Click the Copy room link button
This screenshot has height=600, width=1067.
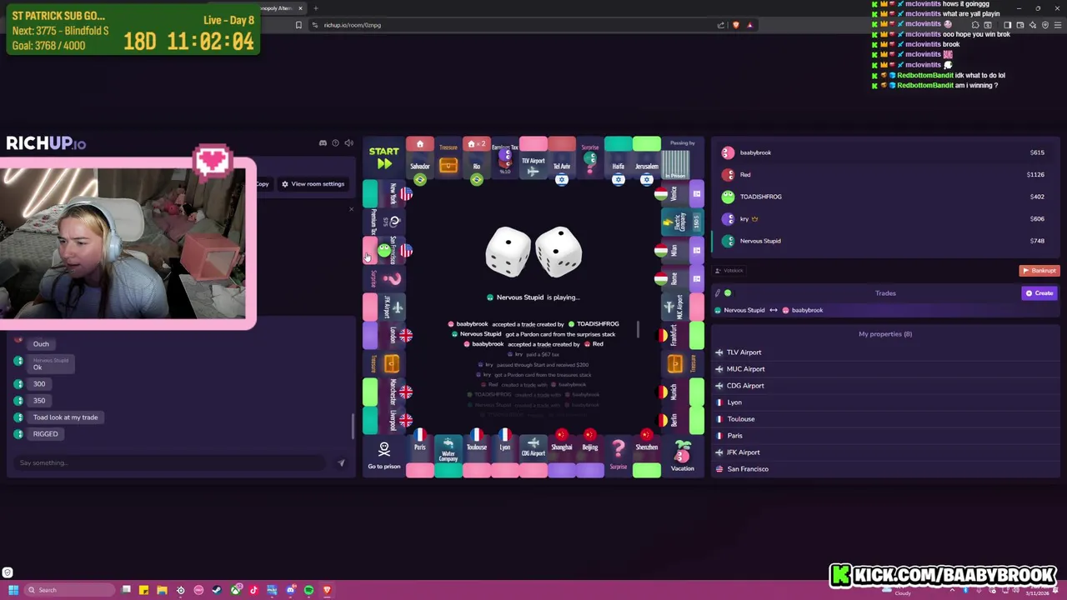(263, 184)
